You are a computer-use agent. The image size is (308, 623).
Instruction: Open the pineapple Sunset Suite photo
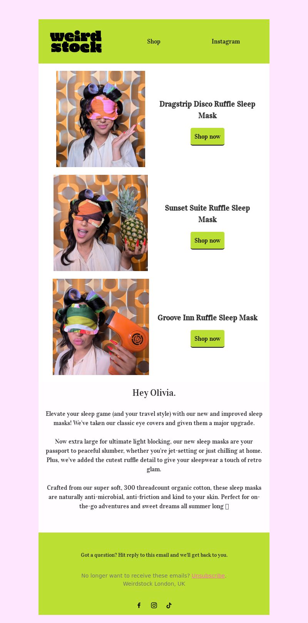point(100,223)
